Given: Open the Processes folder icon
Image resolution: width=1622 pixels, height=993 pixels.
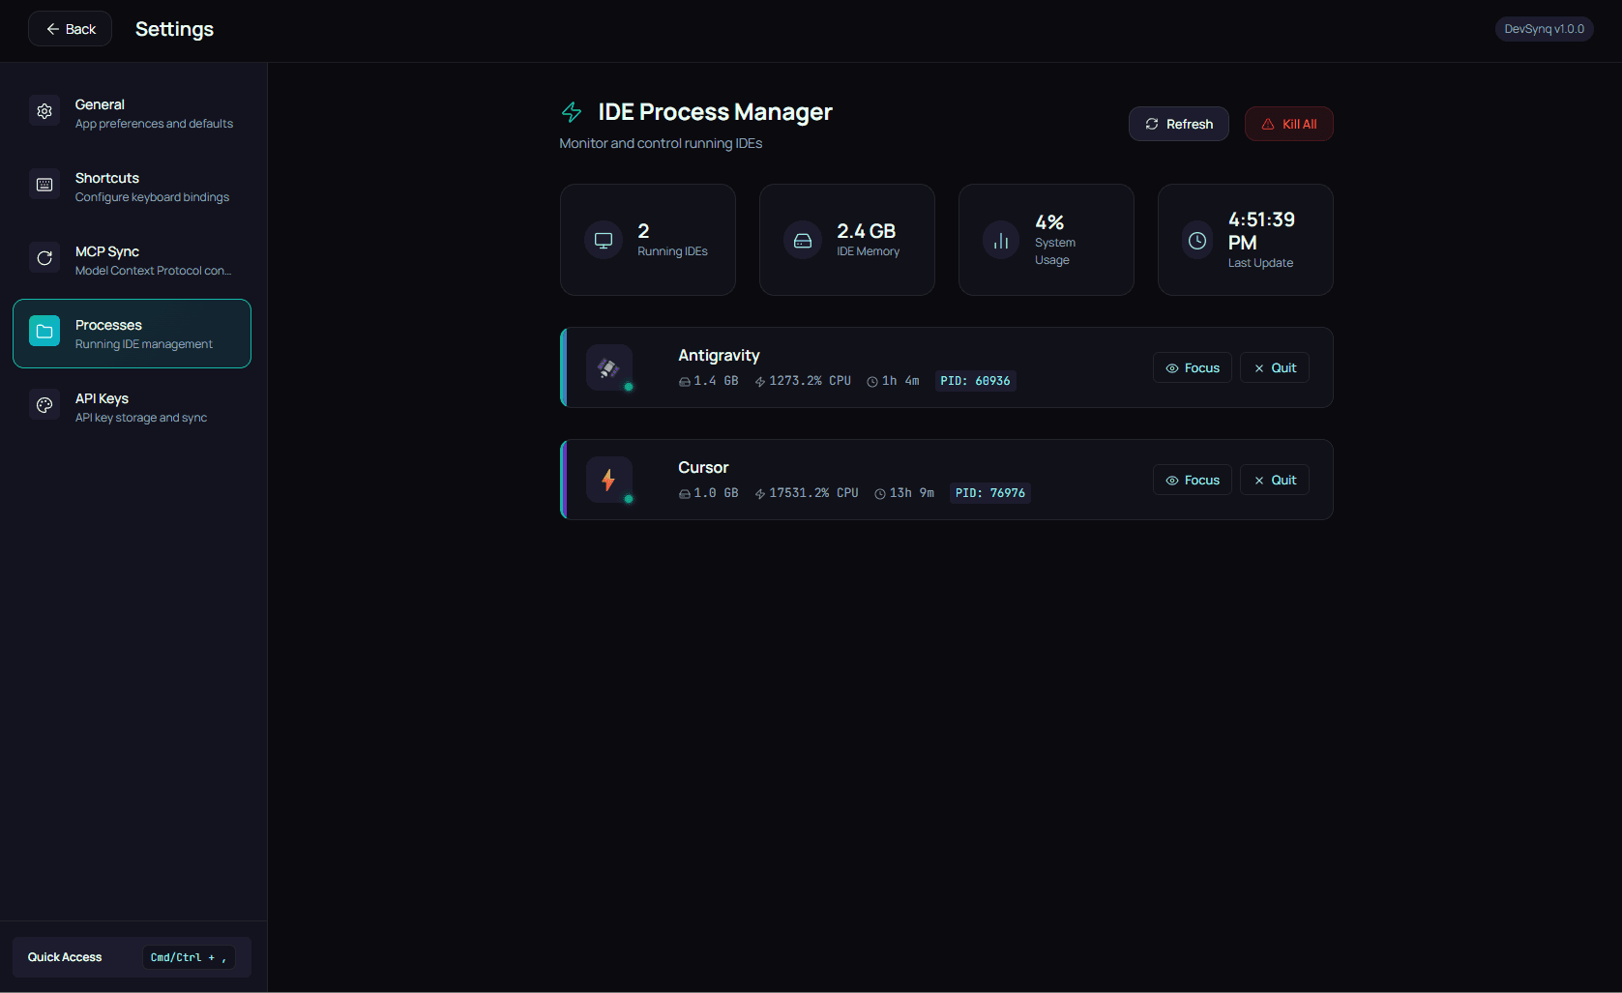Looking at the screenshot, I should click(44, 331).
